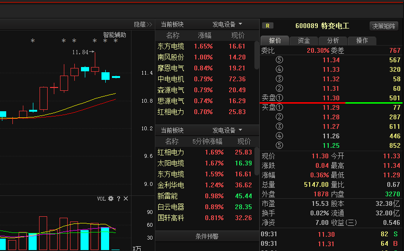This screenshot has height=251, width=404.
Task: Switch to the 资金 tab
Action: [304, 40]
